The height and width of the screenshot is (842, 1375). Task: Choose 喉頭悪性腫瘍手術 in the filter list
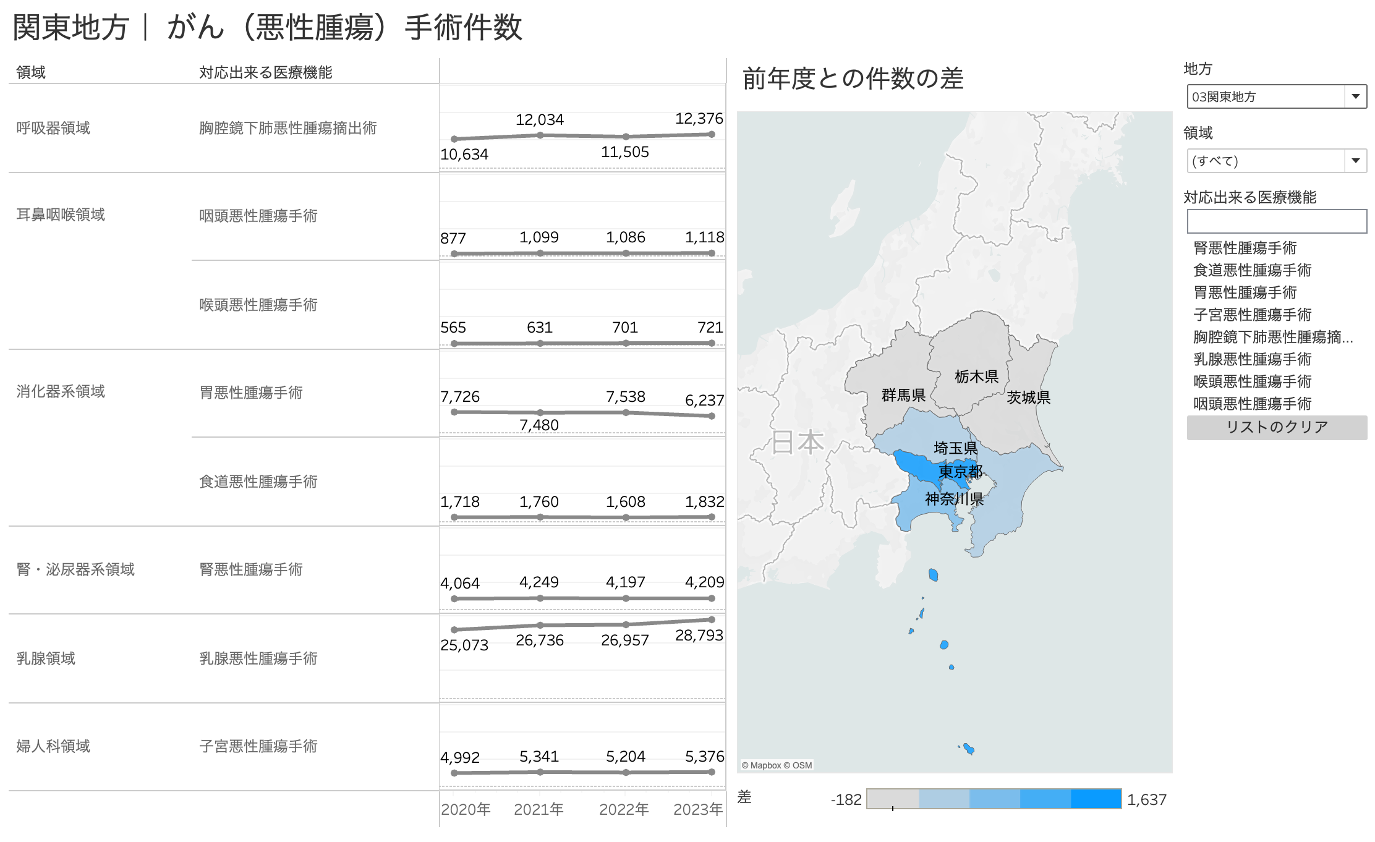tap(1252, 381)
